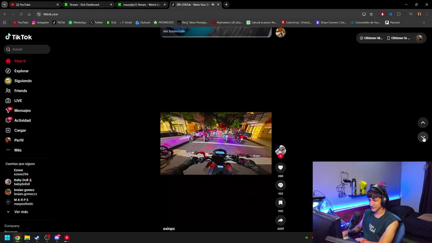Share the video using the 4207 arrow icon
This screenshot has width=432, height=243.
coord(280,220)
